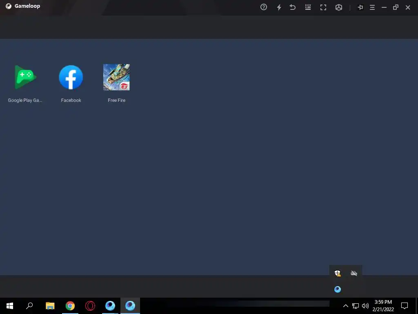Click the back arrow icon in Gameloop toolbar
418x314 pixels.
pyautogui.click(x=293, y=7)
